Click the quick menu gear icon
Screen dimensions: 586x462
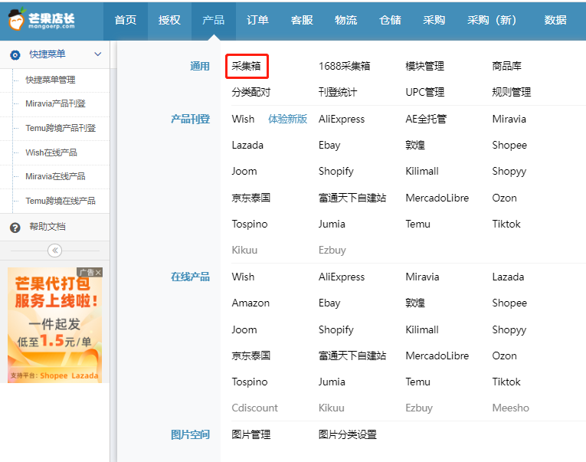coord(15,55)
